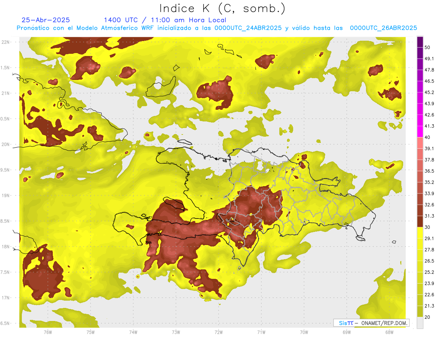Select the date text "25-Abr-2025"
437x337 pixels.
tap(46, 20)
